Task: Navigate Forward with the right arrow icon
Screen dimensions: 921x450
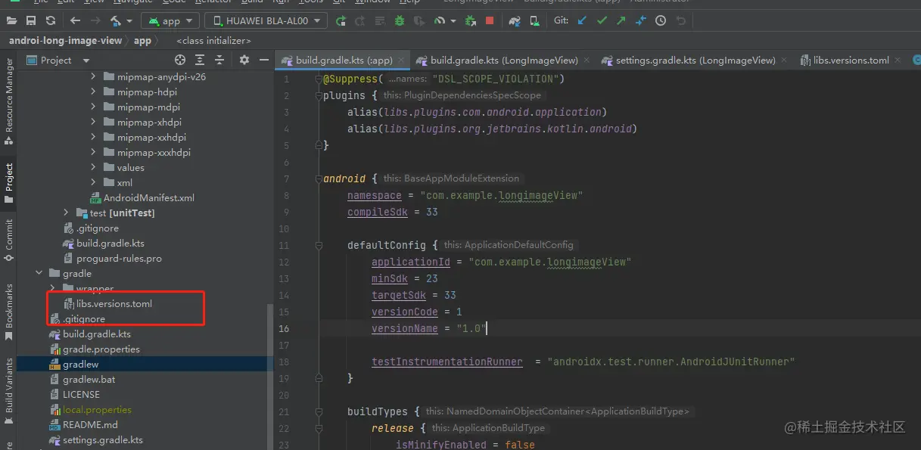Action: pos(95,21)
